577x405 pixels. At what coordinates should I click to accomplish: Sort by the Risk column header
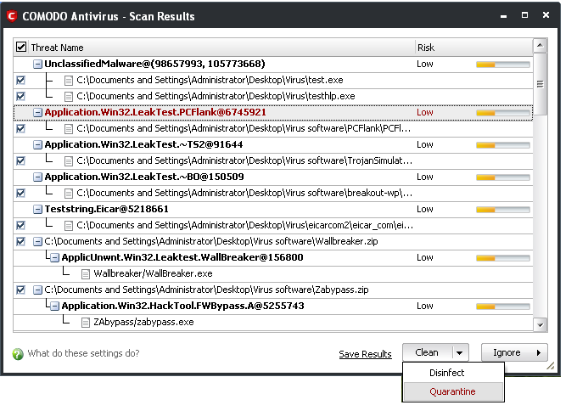[x=474, y=48]
